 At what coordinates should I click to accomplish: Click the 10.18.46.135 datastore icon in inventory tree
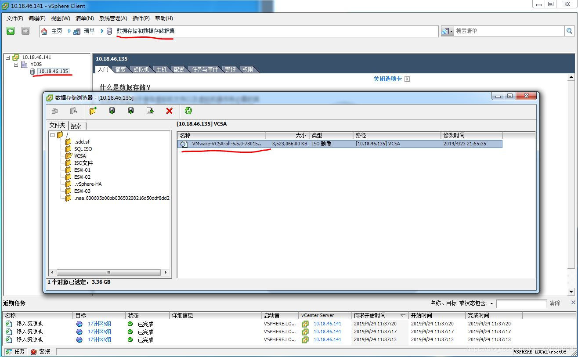(x=33, y=72)
